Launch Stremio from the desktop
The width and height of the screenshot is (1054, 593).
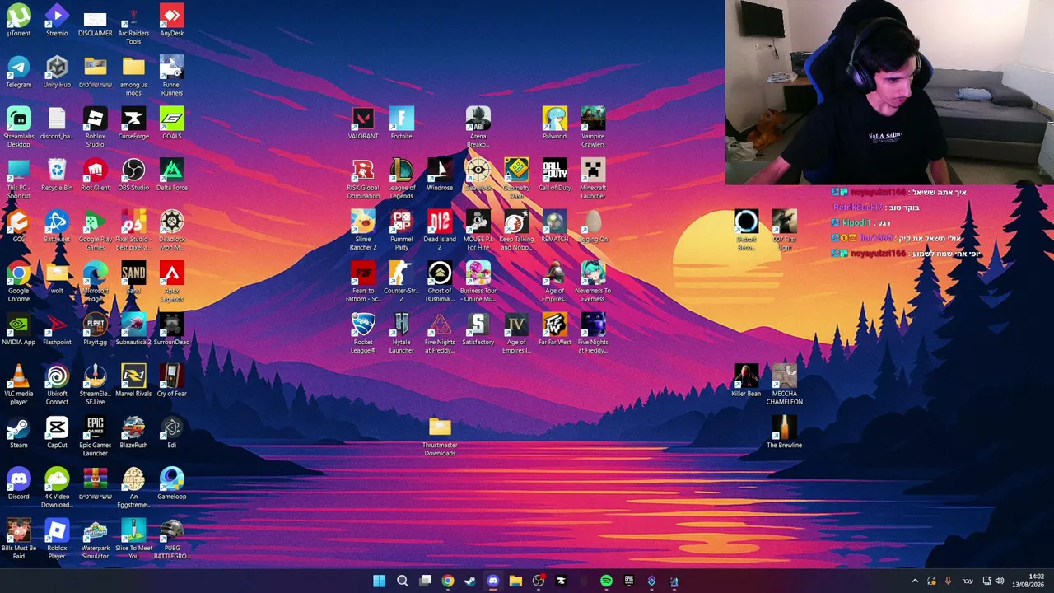pyautogui.click(x=57, y=21)
